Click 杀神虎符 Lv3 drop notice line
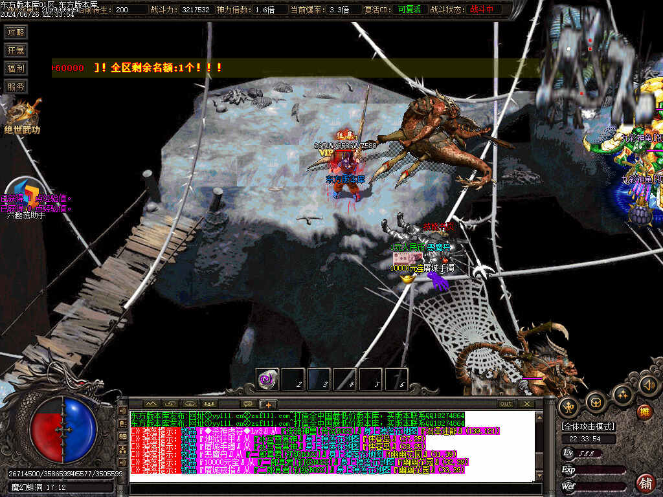The height and width of the screenshot is (497, 663). pyautogui.click(x=315, y=431)
